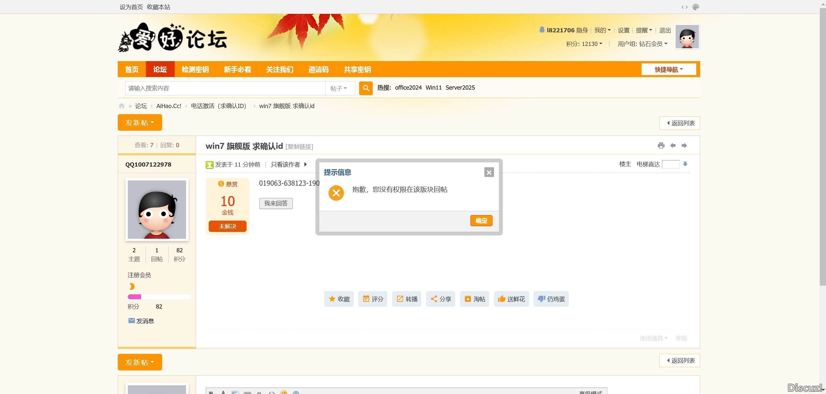This screenshot has width=826, height=394.
Task: Open the style palette icon at top
Action: click(696, 7)
